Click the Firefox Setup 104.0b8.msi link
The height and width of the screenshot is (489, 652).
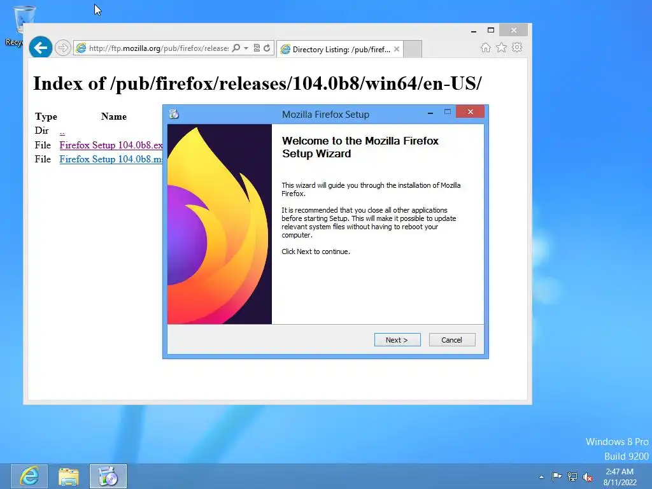coord(111,159)
